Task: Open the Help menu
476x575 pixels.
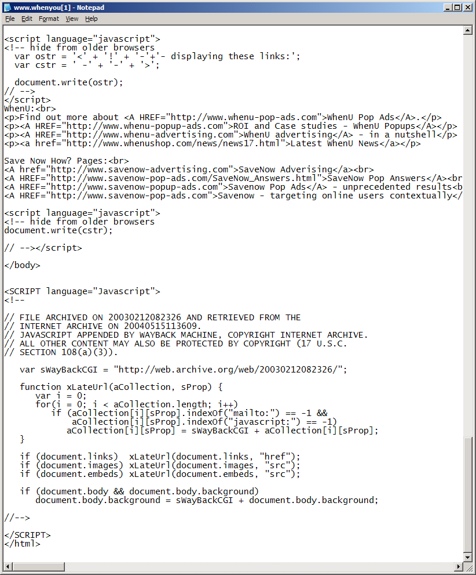Action: pyautogui.click(x=91, y=19)
